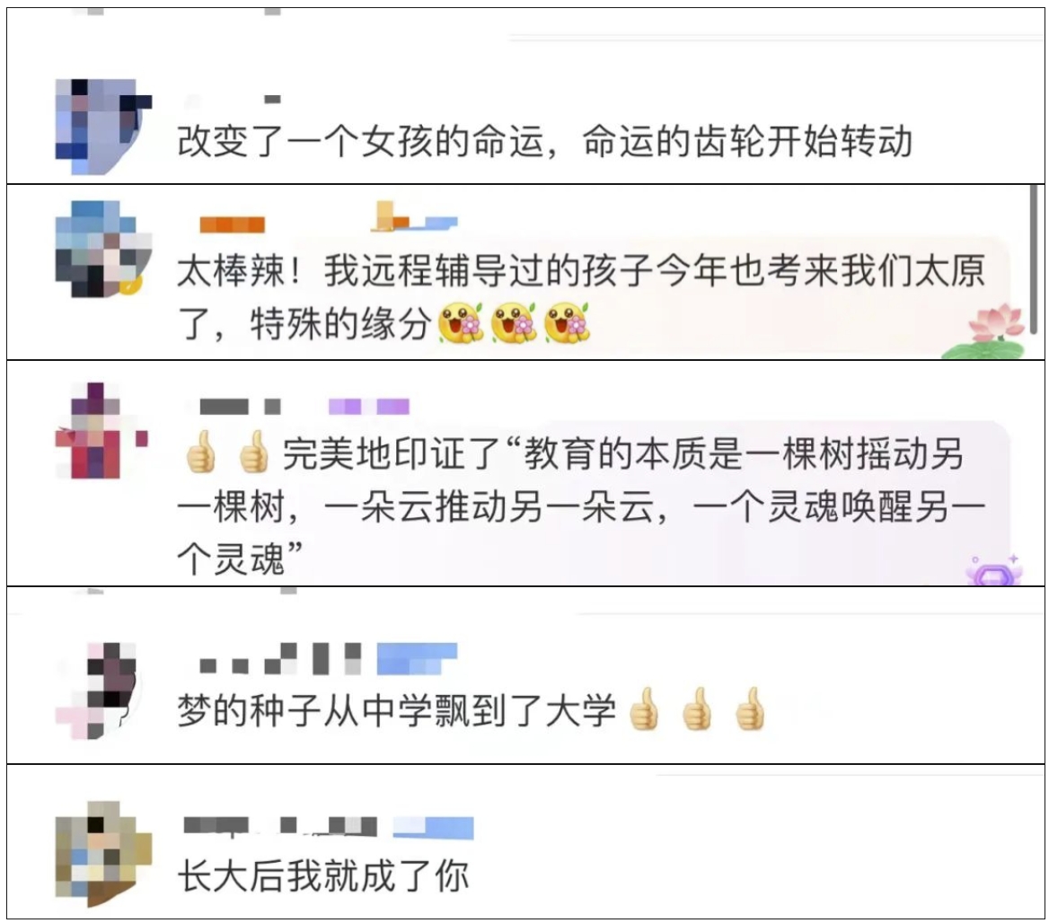Click the purple gem badge icon
The height and width of the screenshot is (923, 1049).
[993, 570]
